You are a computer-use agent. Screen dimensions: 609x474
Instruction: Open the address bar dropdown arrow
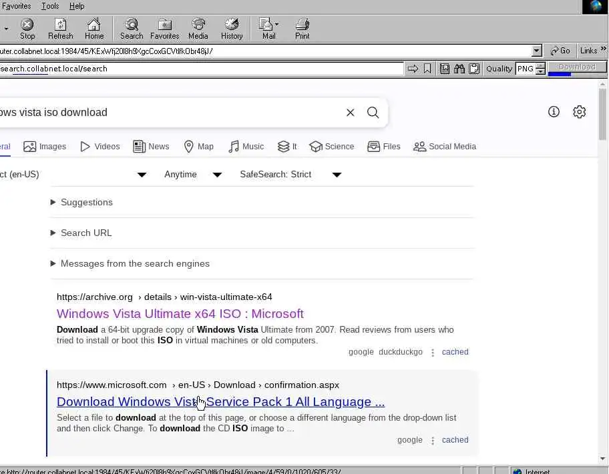(536, 51)
